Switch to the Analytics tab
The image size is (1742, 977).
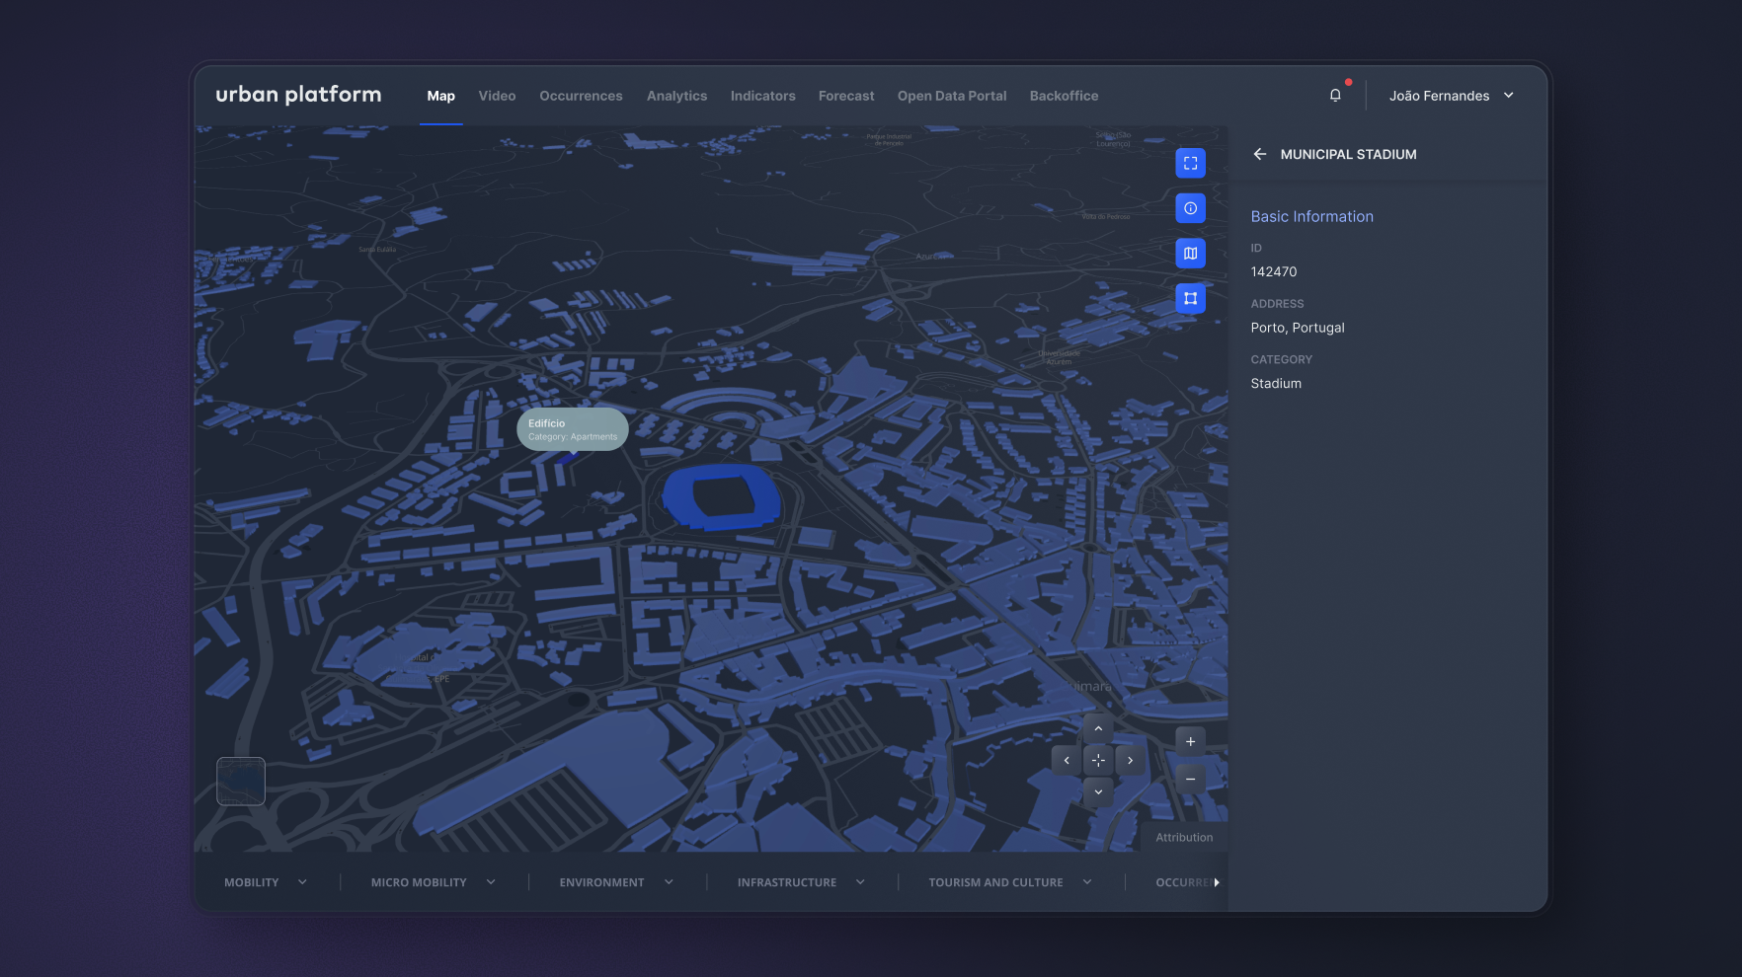coord(676,96)
